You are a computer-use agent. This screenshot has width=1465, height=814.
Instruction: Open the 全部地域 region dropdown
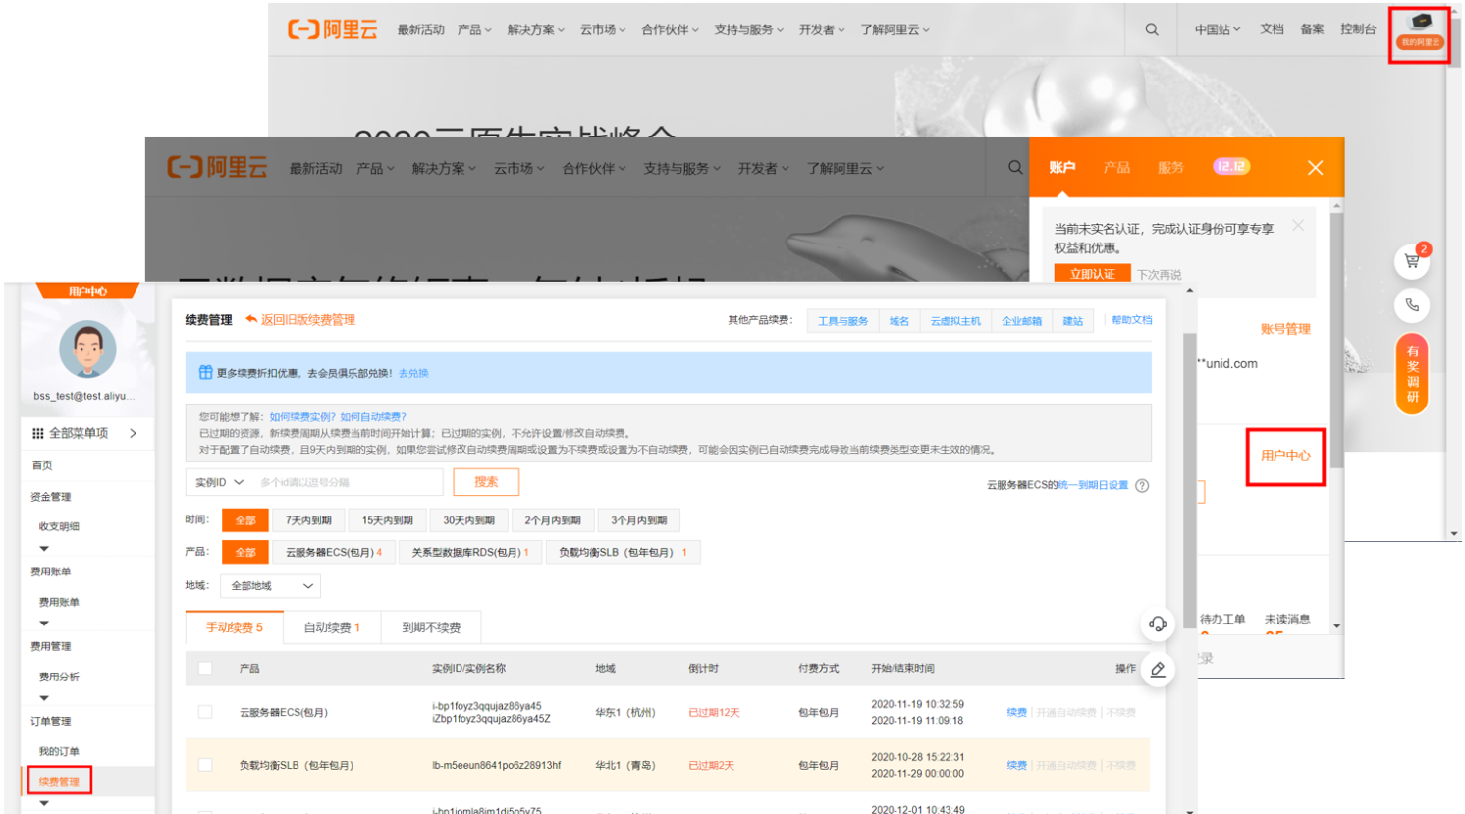271,586
